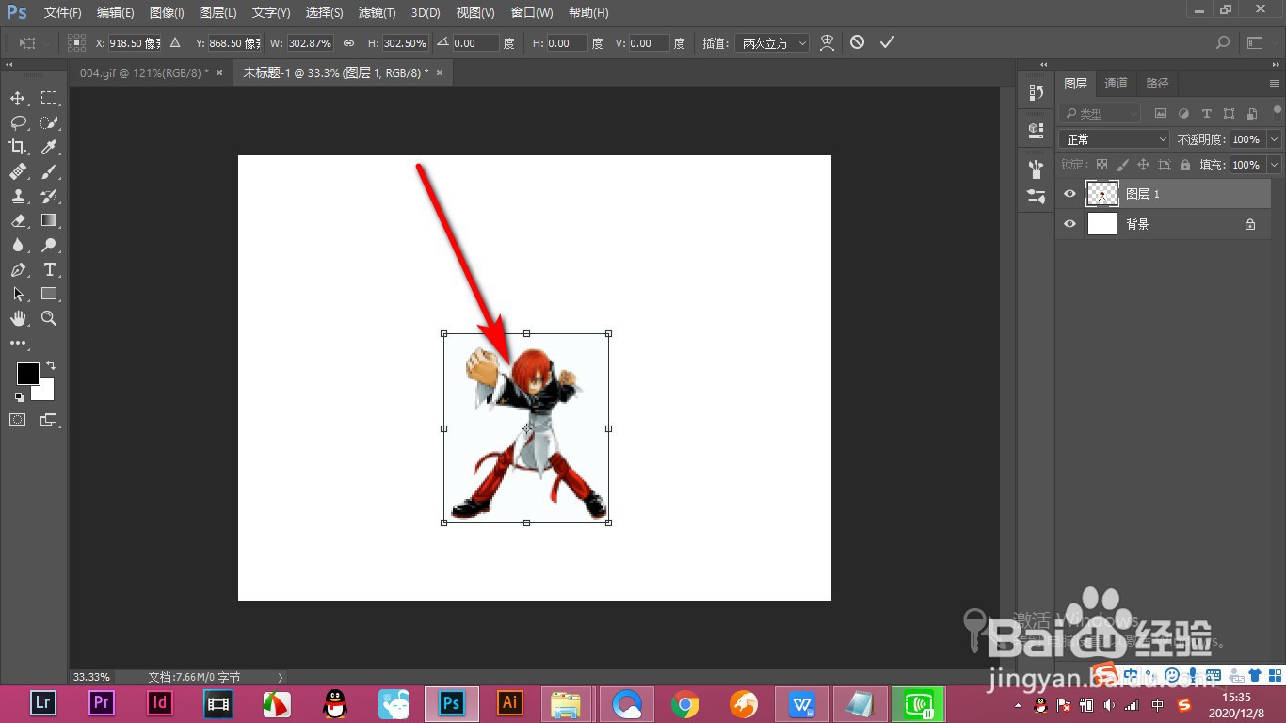The height and width of the screenshot is (723, 1286).
Task: Toggle lock all for the layer
Action: [x=1184, y=165]
